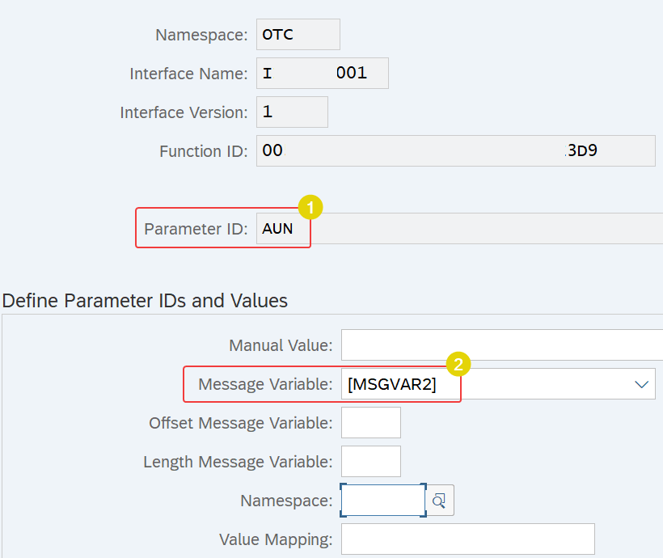Click the Interface Version field

tap(292, 112)
